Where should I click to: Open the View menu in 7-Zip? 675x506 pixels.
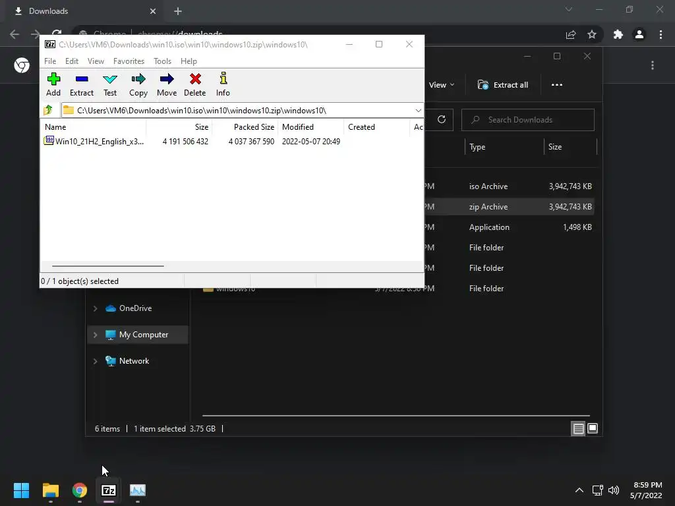point(96,61)
